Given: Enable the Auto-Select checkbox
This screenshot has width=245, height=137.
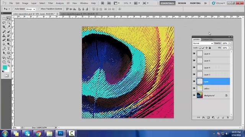Looking at the screenshot, I should tap(13, 9).
